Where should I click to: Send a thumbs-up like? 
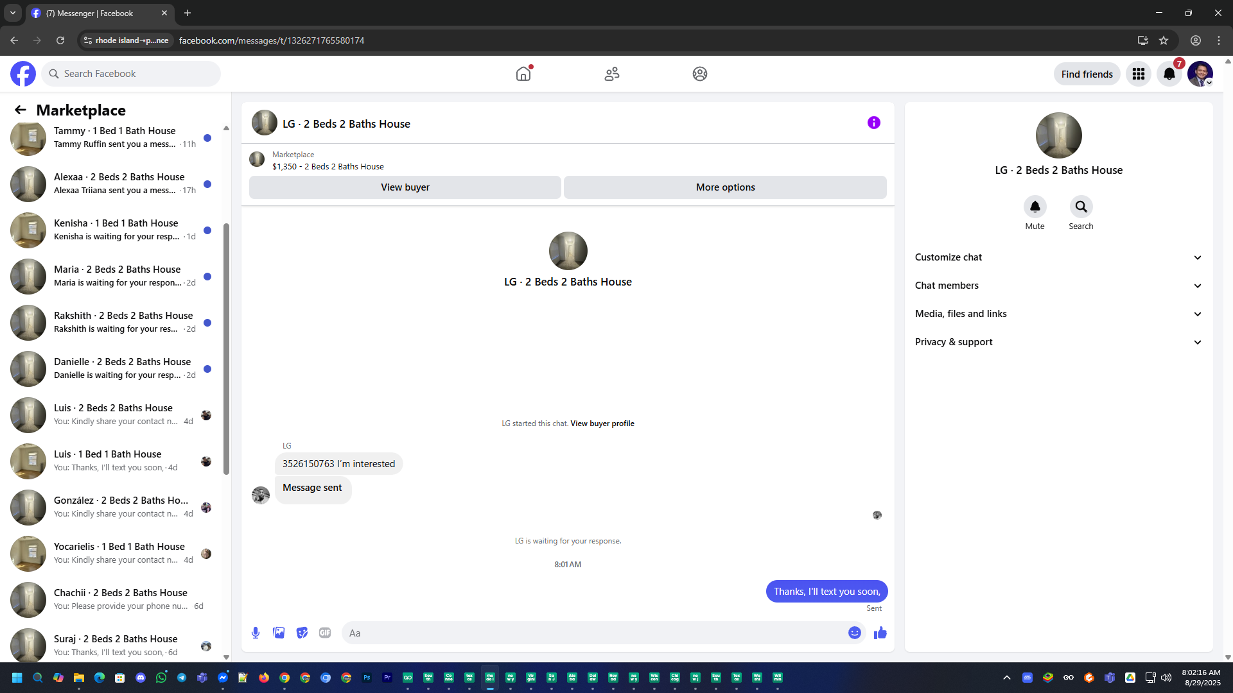click(x=880, y=633)
